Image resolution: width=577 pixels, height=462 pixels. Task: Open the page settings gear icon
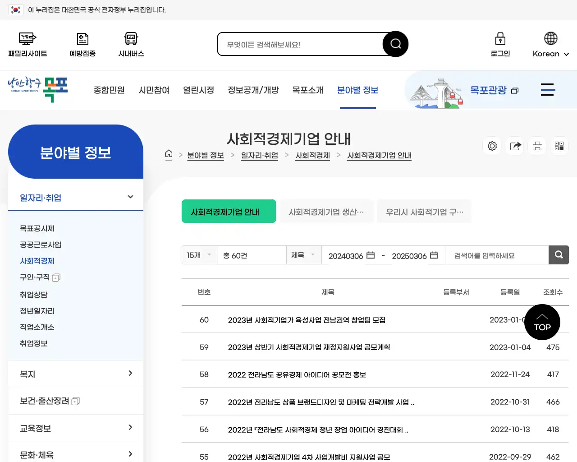(x=492, y=146)
